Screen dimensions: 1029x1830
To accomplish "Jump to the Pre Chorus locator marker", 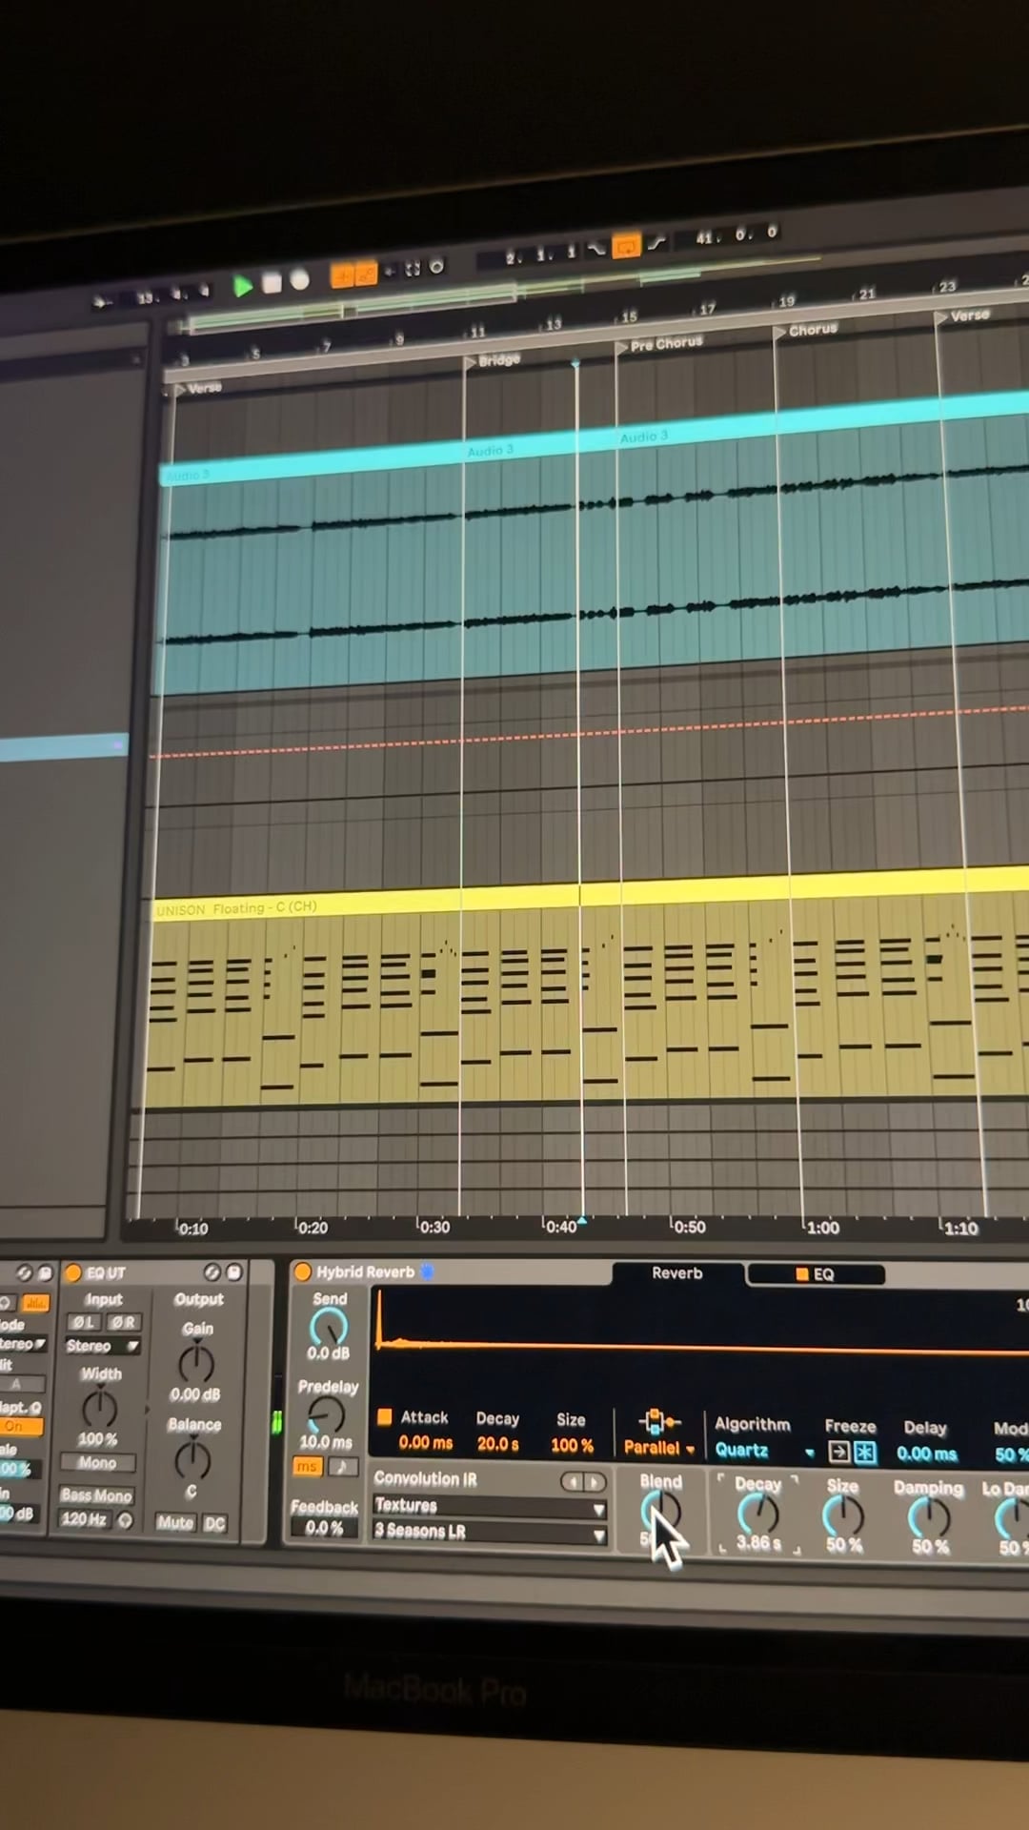I will click(664, 343).
